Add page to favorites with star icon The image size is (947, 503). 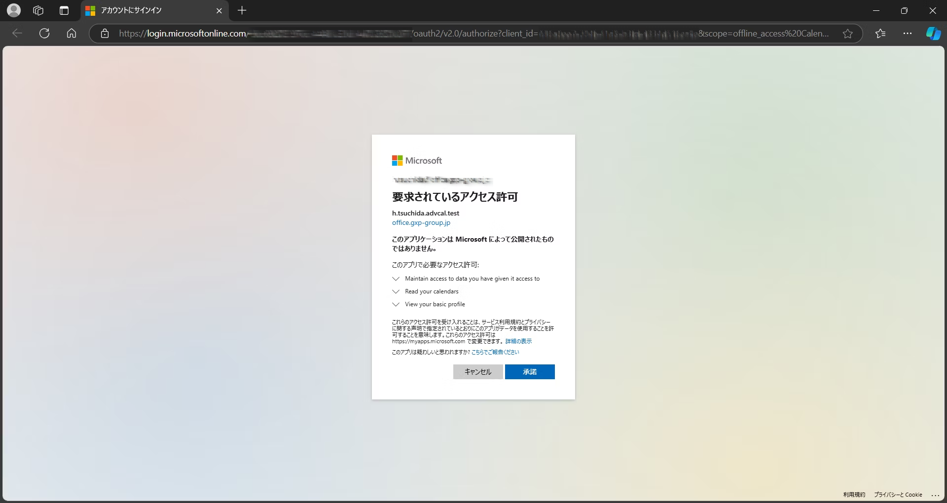coord(848,34)
